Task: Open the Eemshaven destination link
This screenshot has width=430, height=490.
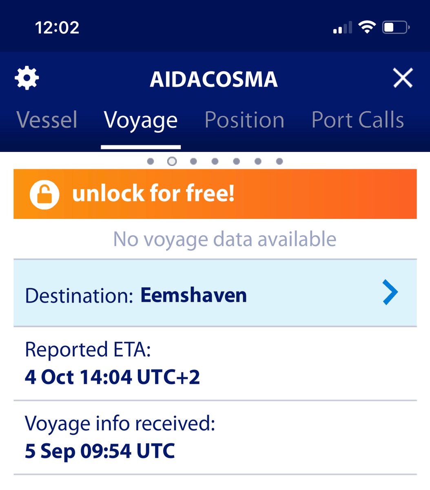Action: (x=193, y=295)
